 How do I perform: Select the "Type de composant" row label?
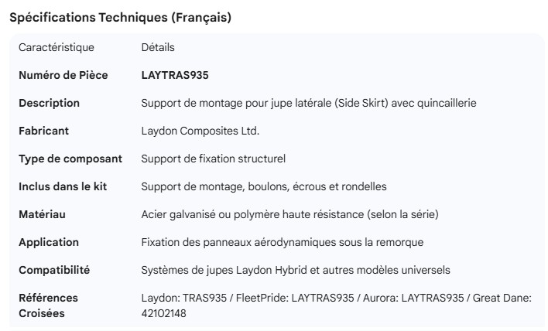[70, 159]
